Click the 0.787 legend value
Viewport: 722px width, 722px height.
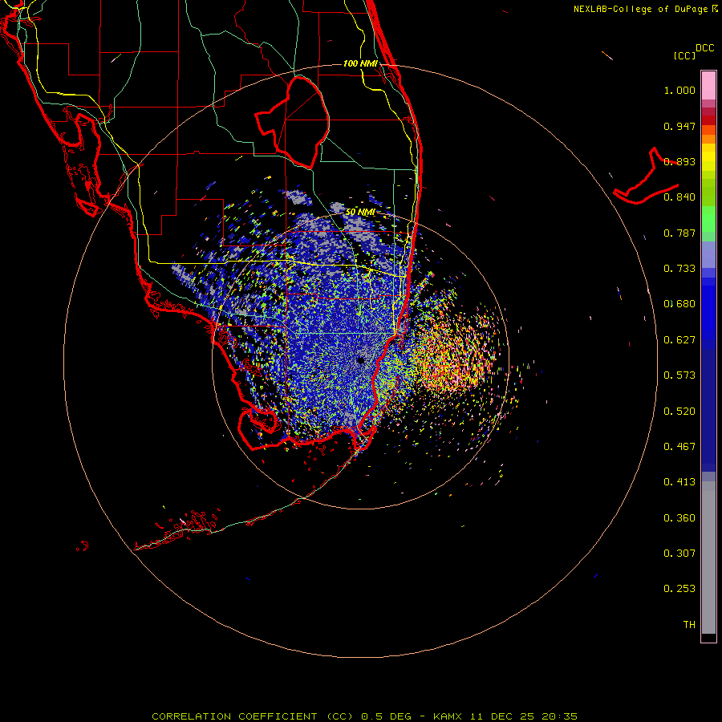click(679, 233)
